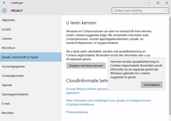This screenshot has width=171, height=121.
Task: Click the vertical scrollbar on right
Action: coord(170,66)
